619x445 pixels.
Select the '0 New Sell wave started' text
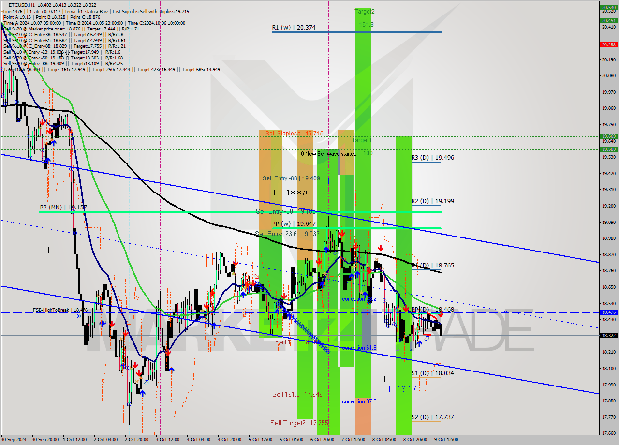pos(328,154)
